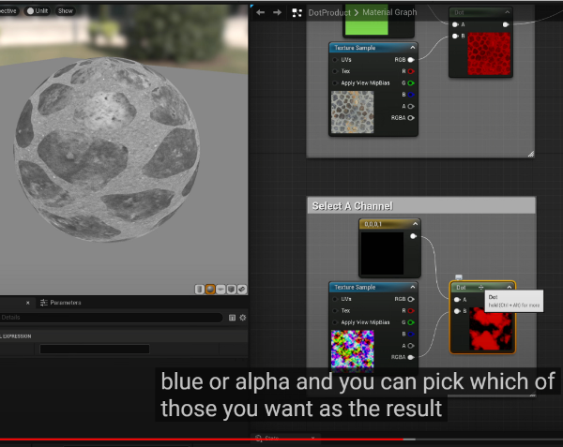Click B input pin on cobblestone-preview Dot node
563x447 pixels.
tap(455, 36)
